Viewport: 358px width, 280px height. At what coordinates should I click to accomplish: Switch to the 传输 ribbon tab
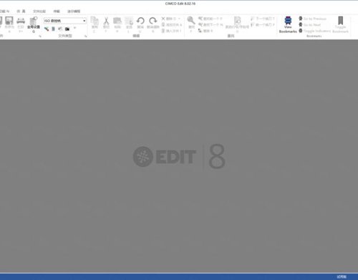tap(57, 11)
